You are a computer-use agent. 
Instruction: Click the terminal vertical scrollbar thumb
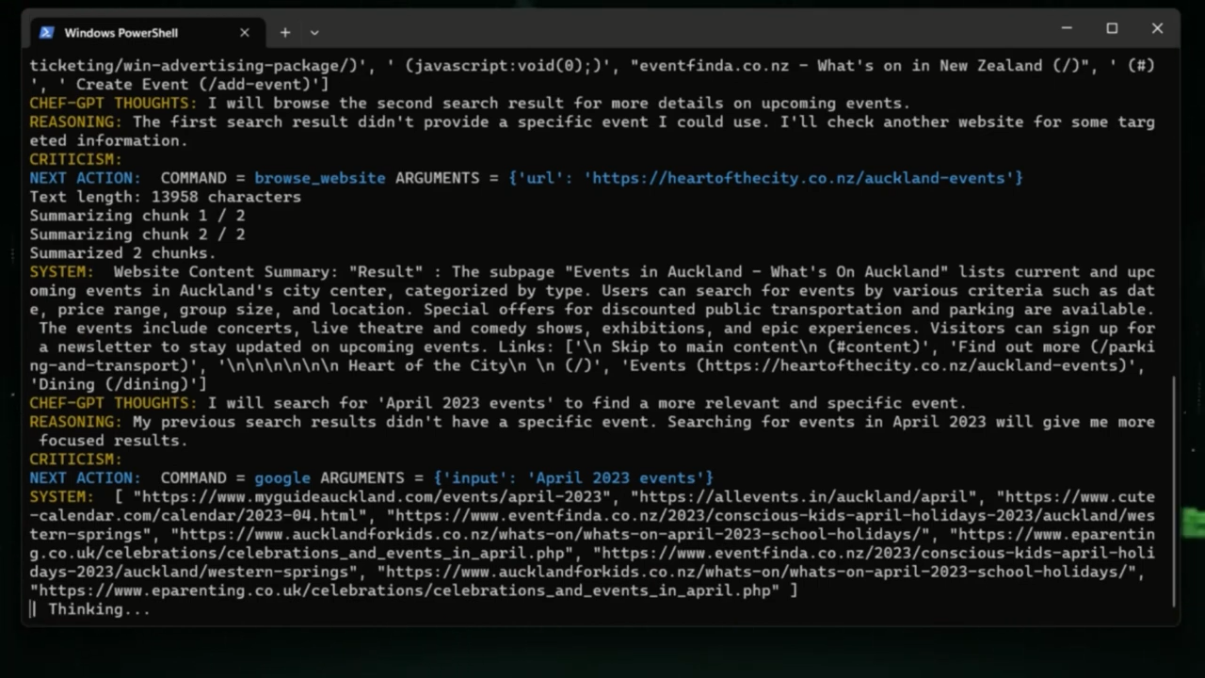pyautogui.click(x=1173, y=491)
